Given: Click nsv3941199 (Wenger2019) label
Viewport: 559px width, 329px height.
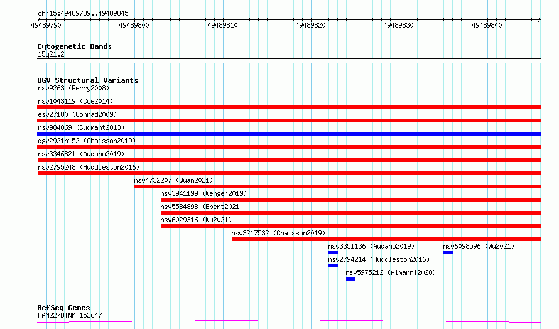Looking at the screenshot, I should point(204,193).
